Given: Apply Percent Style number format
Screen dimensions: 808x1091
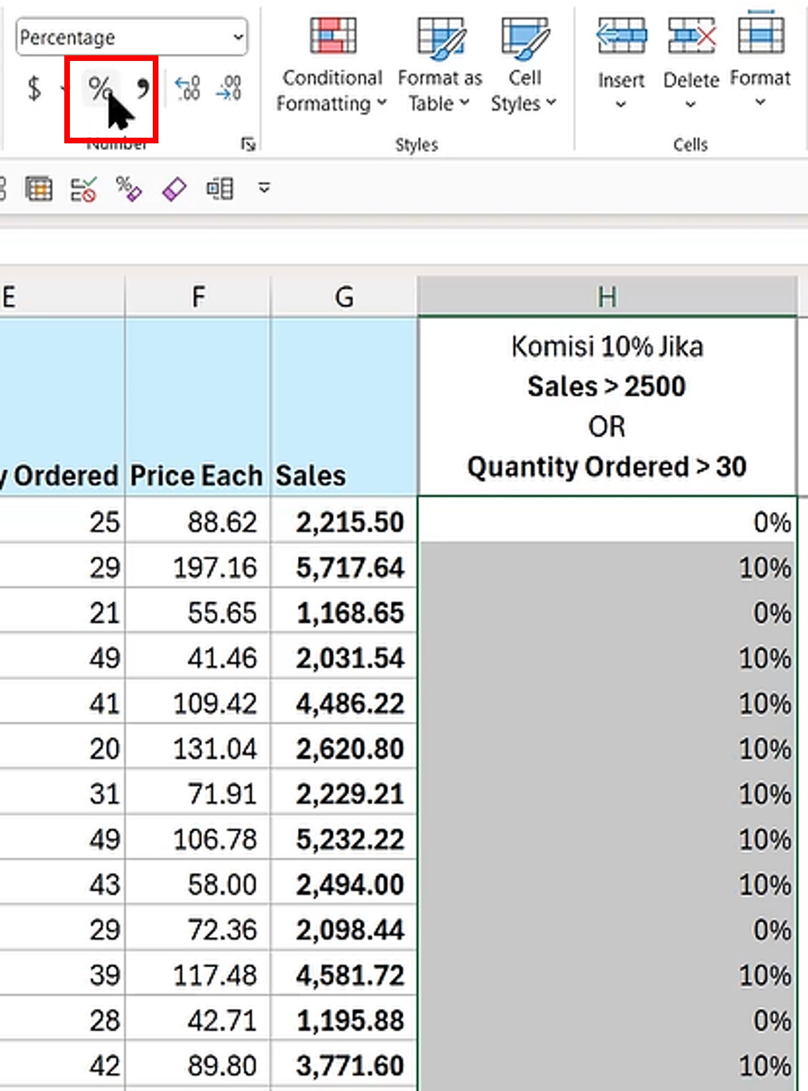Looking at the screenshot, I should pyautogui.click(x=100, y=89).
